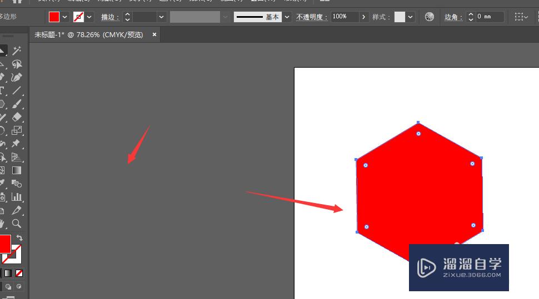539x299 pixels.
Task: Switch paint mode to Gradient
Action: click(8, 273)
